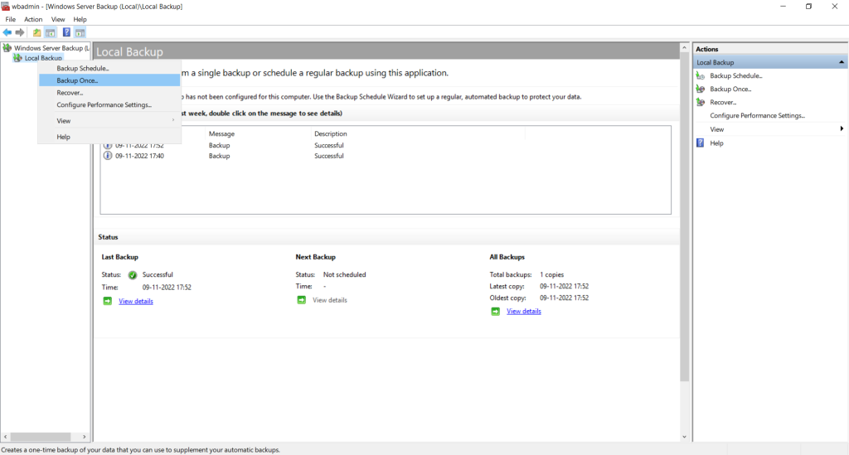Image resolution: width=849 pixels, height=455 pixels.
Task: Click tree pane horizontal scrollbar left arrow
Action: pos(6,437)
